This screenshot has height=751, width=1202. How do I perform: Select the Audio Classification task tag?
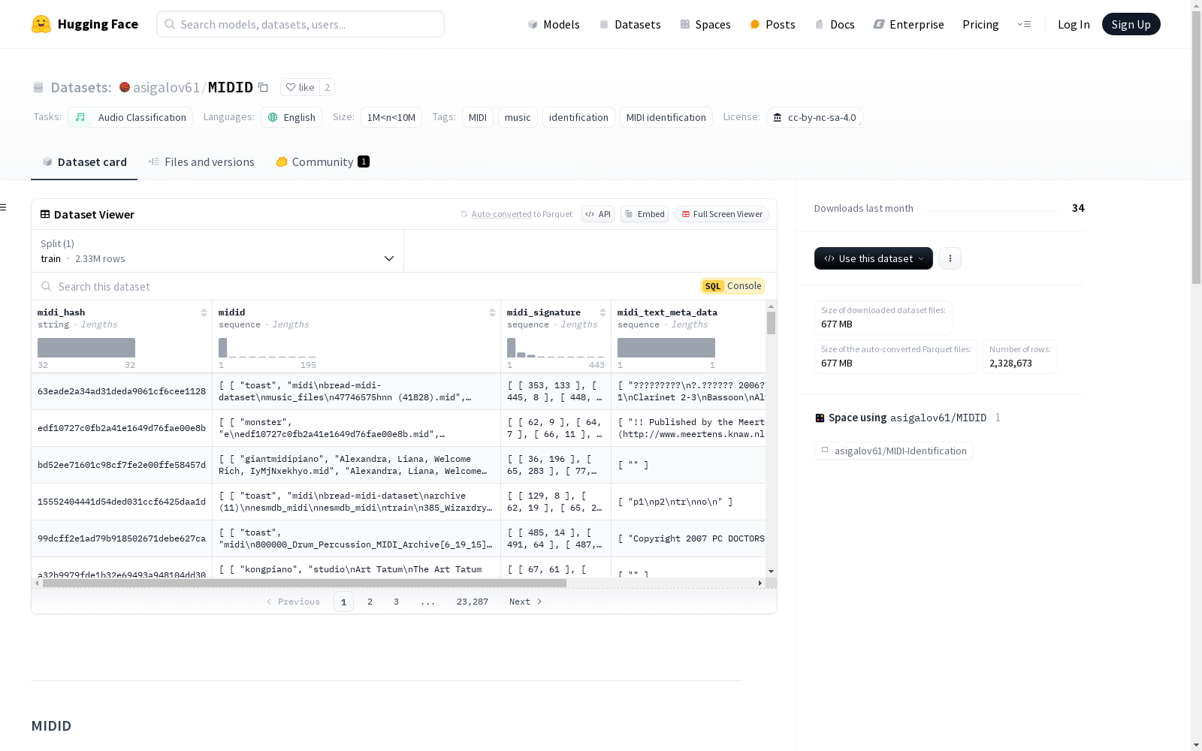pos(131,117)
